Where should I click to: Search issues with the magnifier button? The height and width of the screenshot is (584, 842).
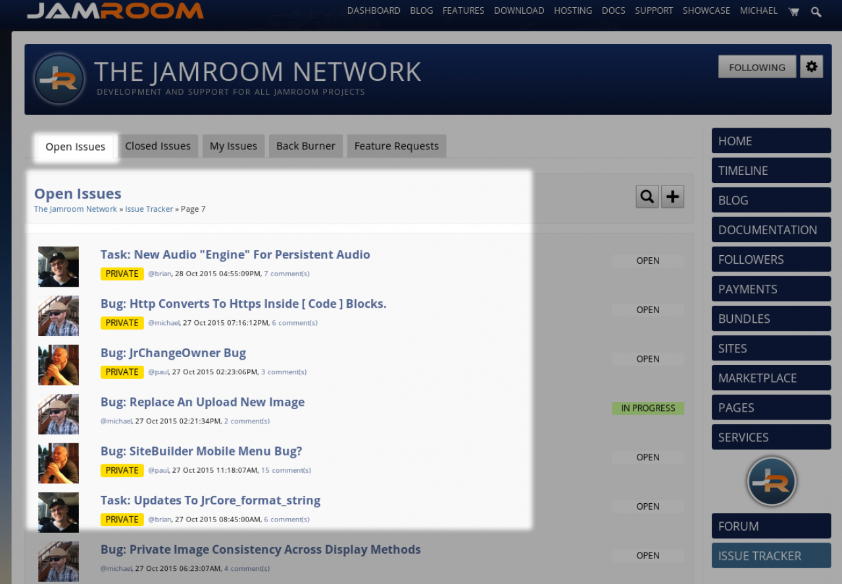click(647, 197)
